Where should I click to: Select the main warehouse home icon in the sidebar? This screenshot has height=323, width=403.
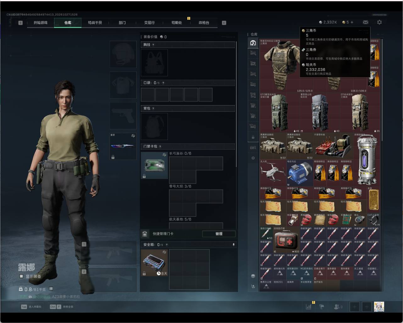tap(253, 43)
